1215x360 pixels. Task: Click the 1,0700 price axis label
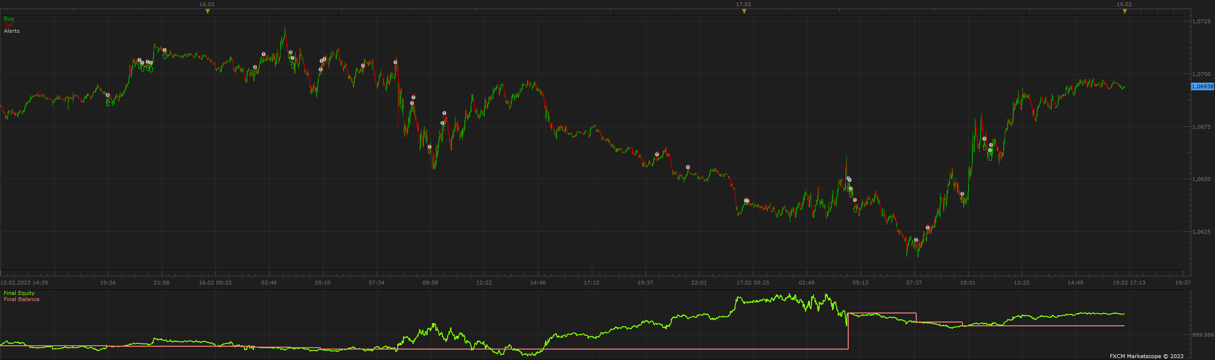(1201, 74)
